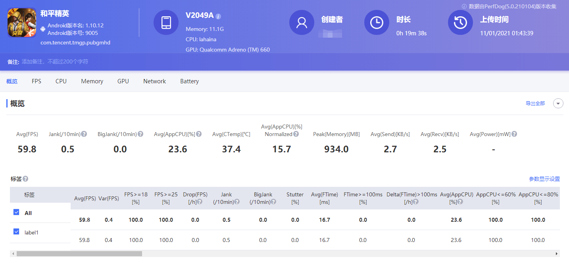Click the Stutter [%] column header
The height and width of the screenshot is (263, 569).
pos(295,198)
